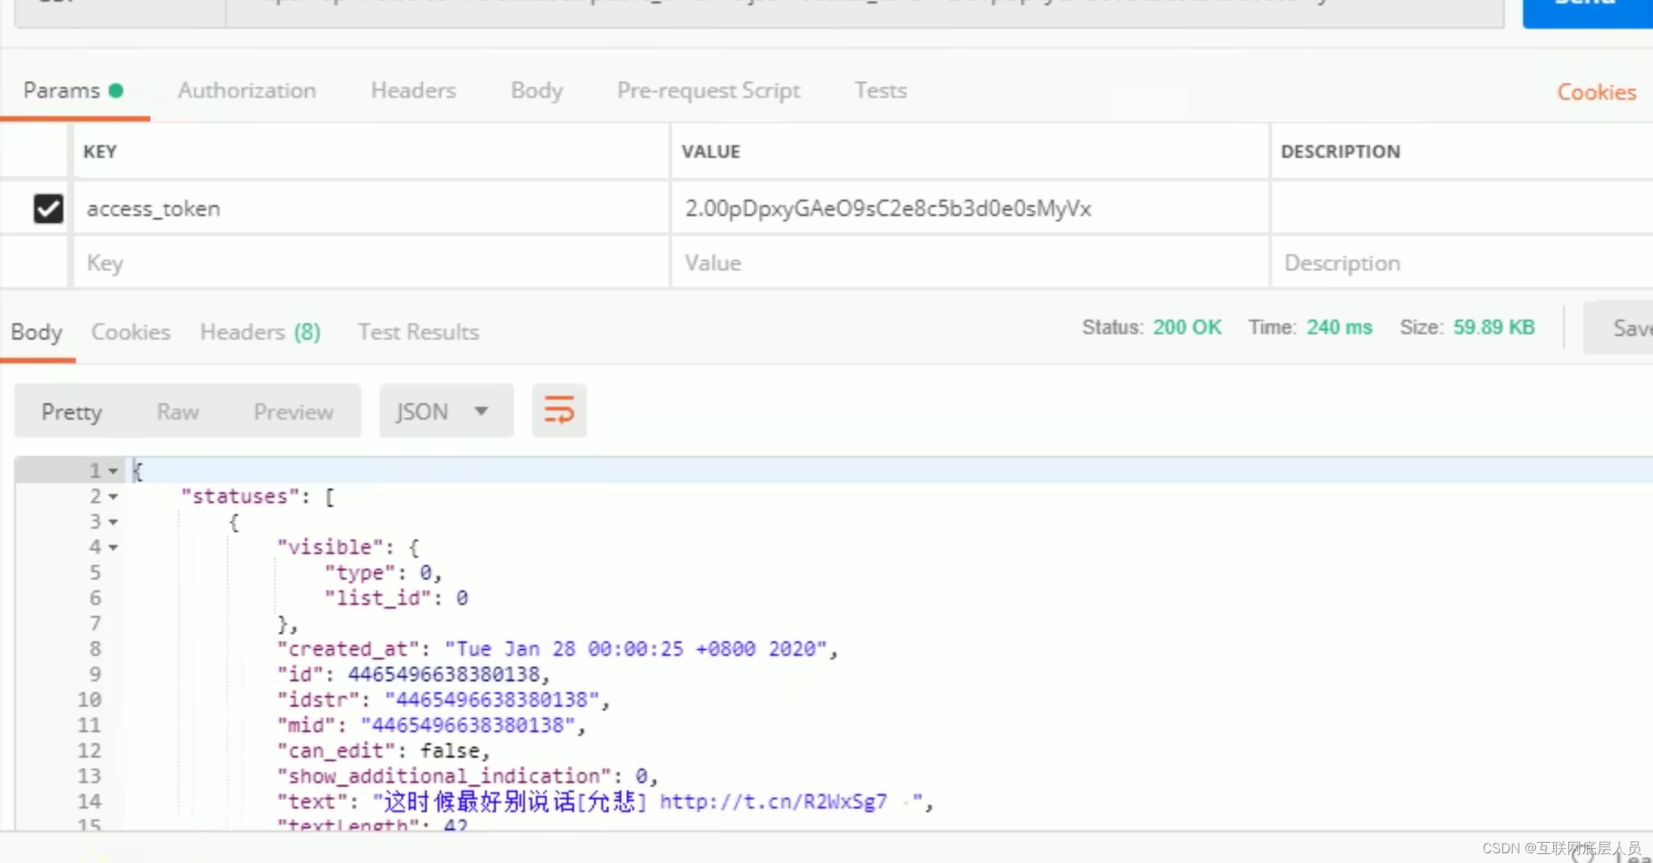This screenshot has width=1653, height=863.
Task: Open the Pre-request Script tab
Action: pos(708,91)
